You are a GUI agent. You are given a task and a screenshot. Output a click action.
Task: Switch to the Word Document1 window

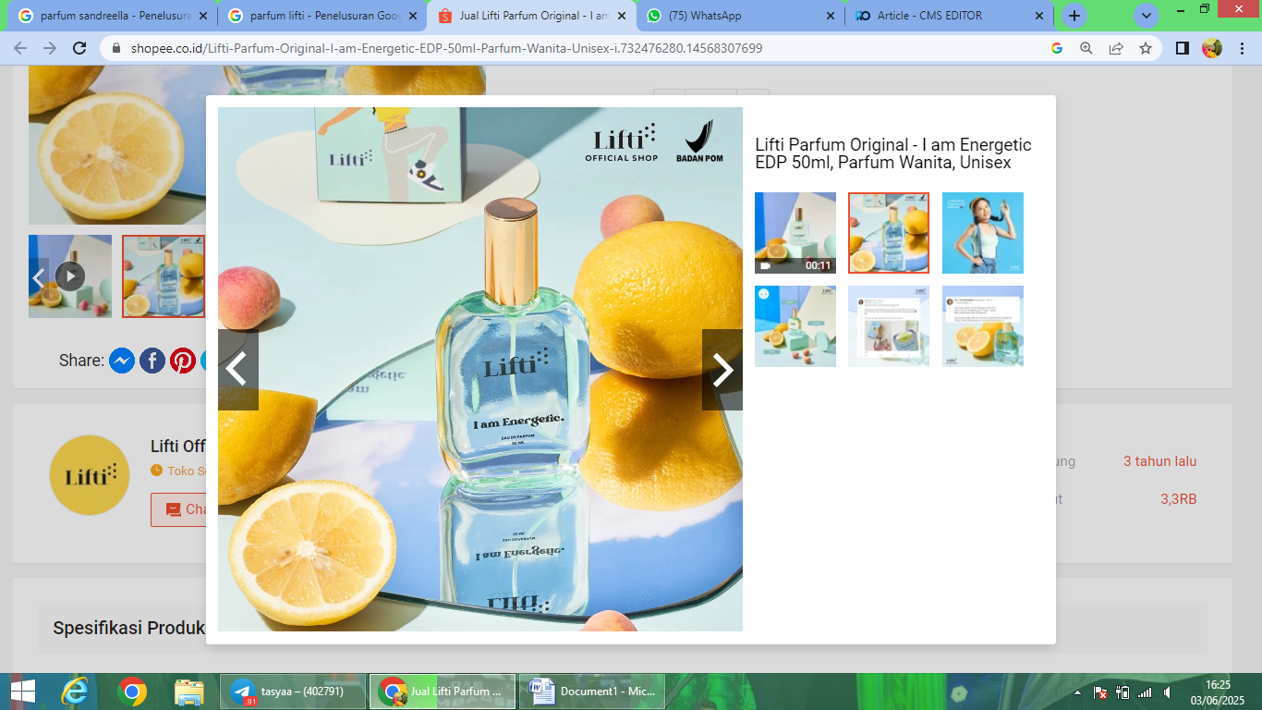pos(592,692)
